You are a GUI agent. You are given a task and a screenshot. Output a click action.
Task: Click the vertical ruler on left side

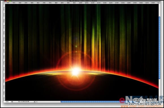point(4,52)
